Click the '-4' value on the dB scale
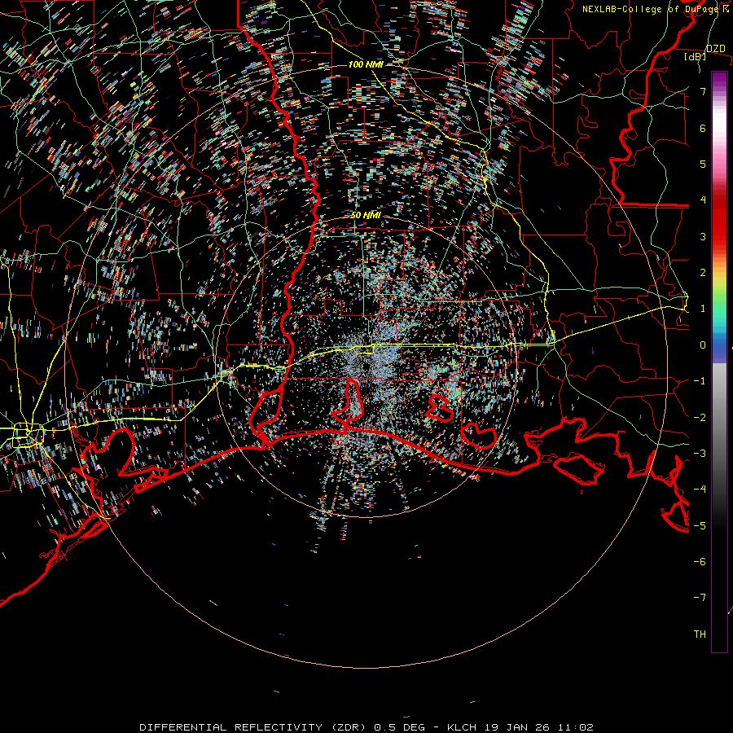The height and width of the screenshot is (733, 733). [700, 489]
